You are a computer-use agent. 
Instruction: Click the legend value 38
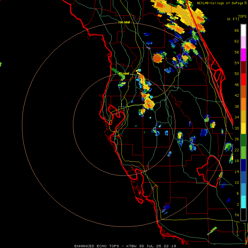[237, 106]
